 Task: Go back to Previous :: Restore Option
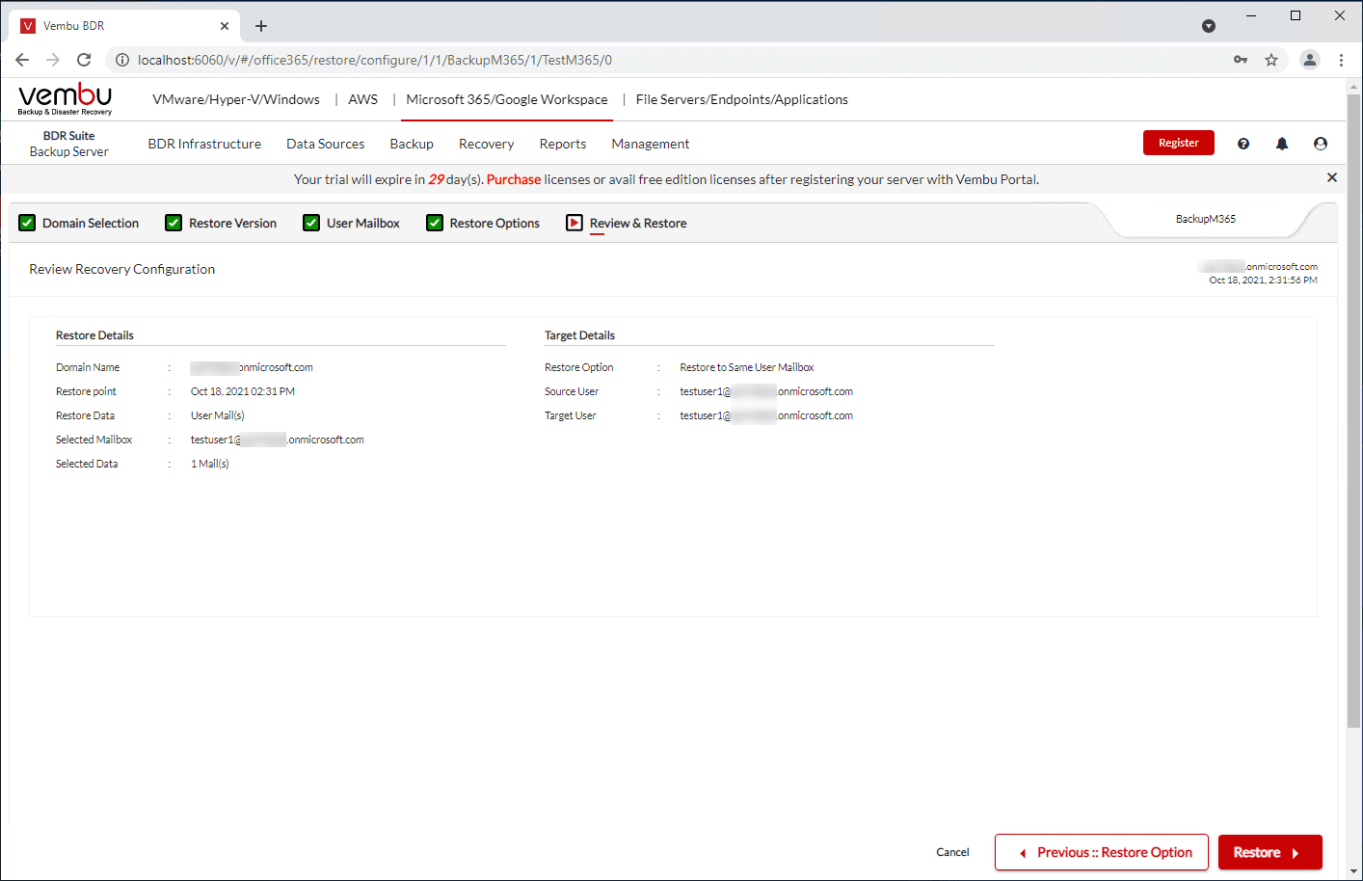(x=1102, y=852)
